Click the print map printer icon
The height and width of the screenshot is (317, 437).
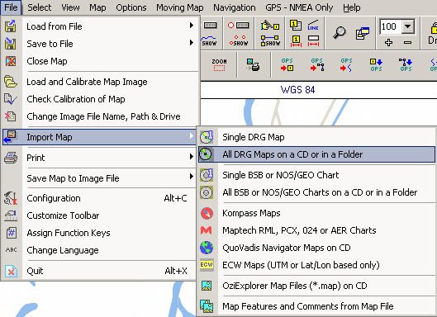point(253,65)
